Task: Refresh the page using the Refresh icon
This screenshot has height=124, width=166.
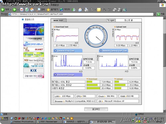Action: click(27, 10)
